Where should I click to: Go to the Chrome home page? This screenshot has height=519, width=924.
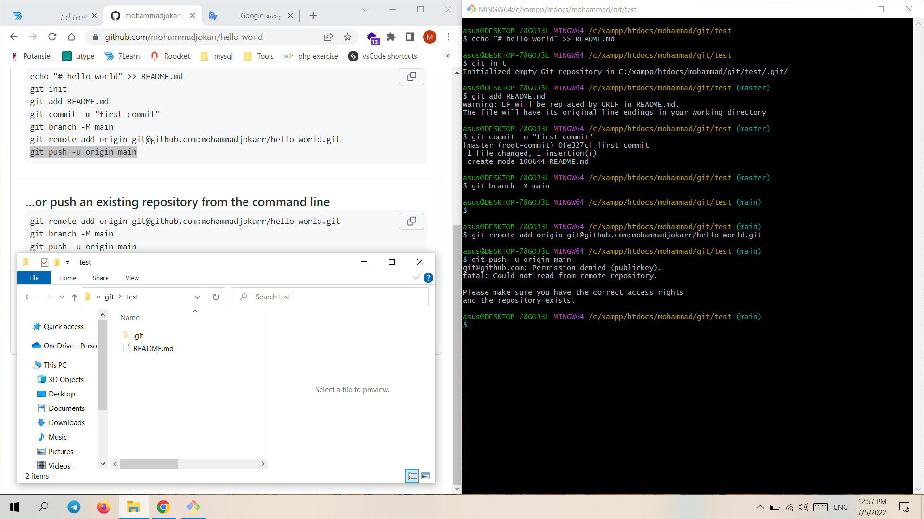coord(71,37)
